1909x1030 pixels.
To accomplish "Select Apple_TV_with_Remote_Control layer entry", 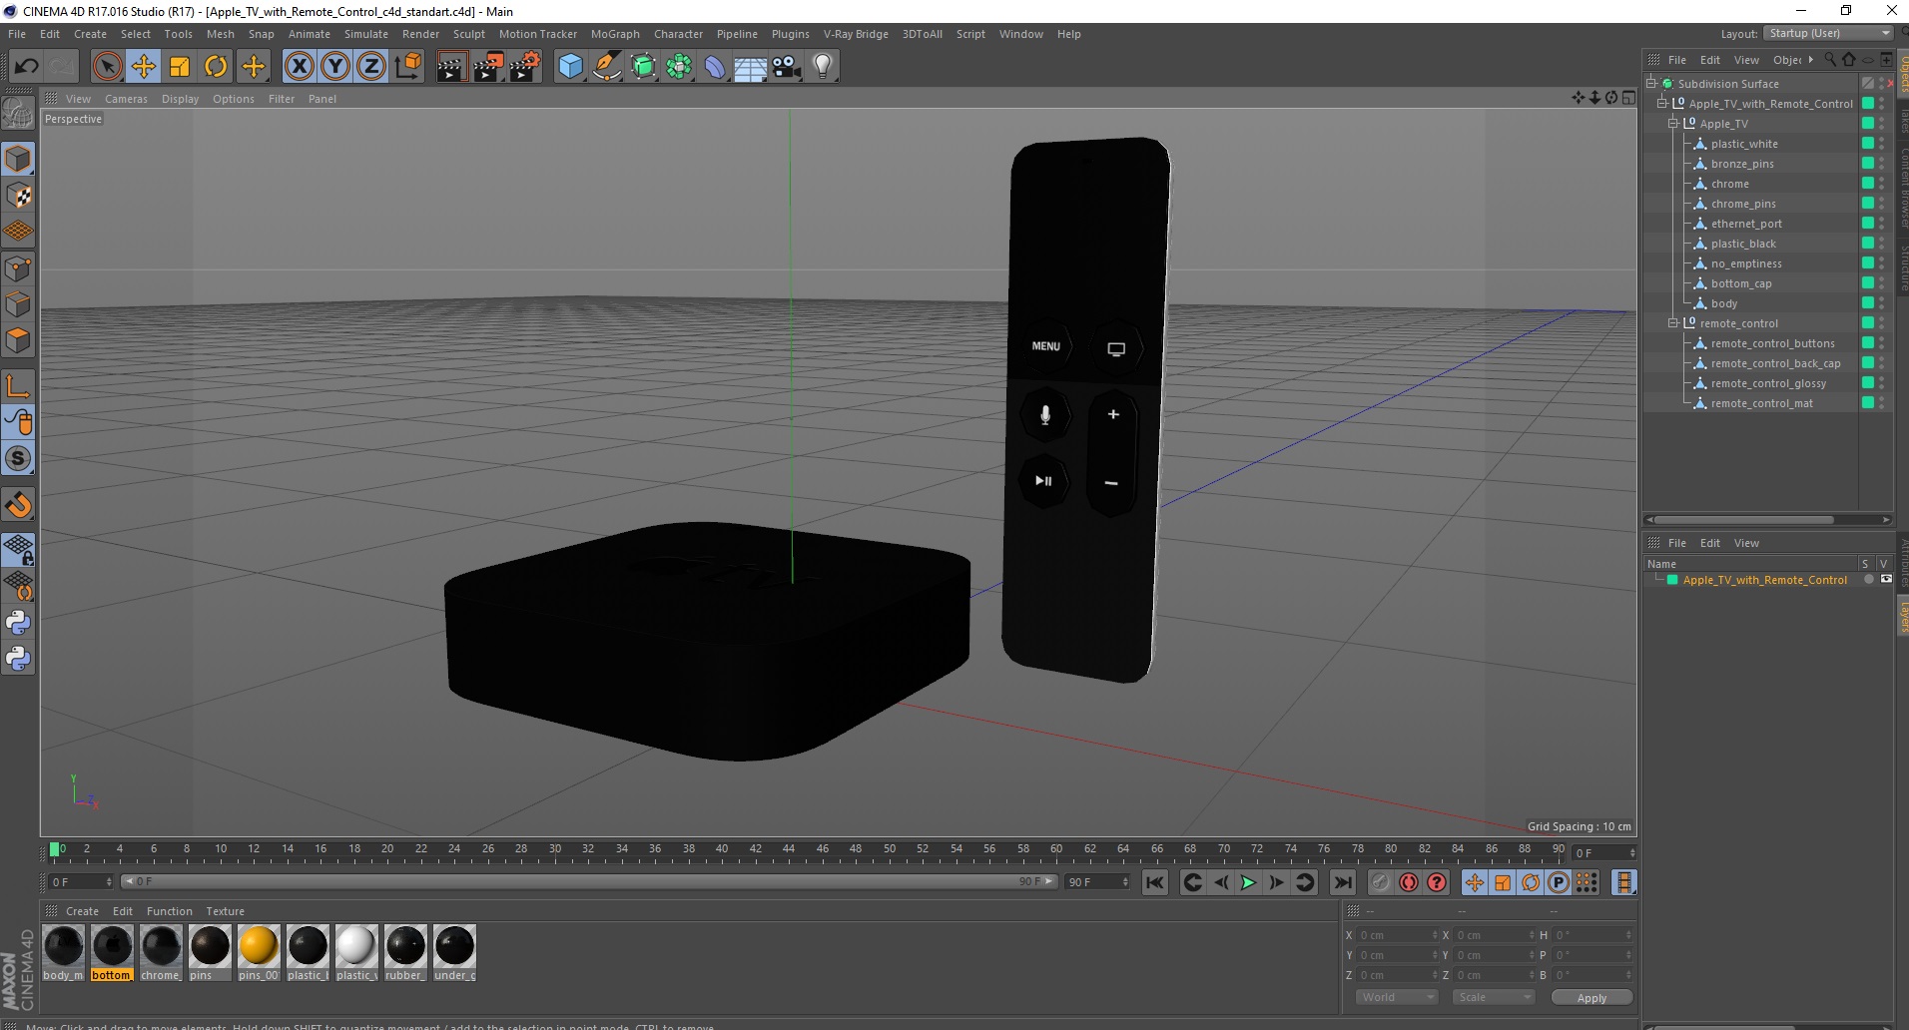I will [1764, 580].
